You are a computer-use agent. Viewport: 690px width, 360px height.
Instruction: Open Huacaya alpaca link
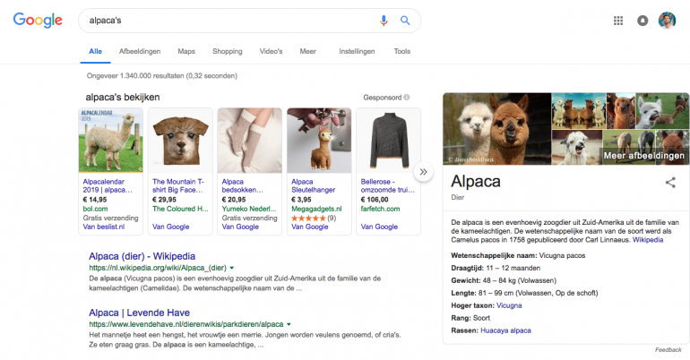[x=505, y=330]
